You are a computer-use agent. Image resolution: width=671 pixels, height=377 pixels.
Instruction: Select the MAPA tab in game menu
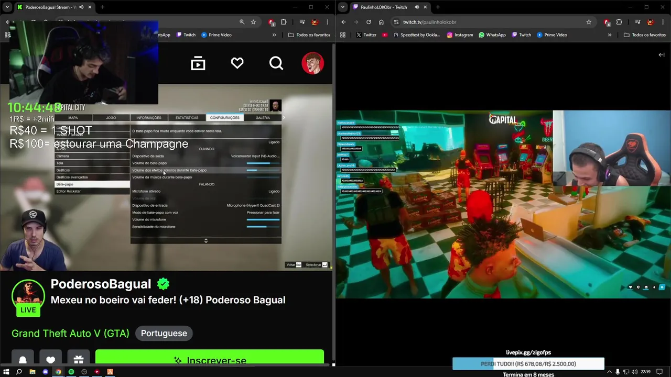coord(73,118)
